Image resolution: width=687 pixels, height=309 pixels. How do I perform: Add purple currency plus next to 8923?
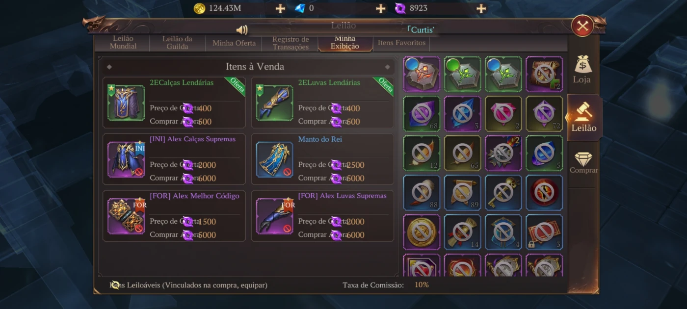click(481, 8)
